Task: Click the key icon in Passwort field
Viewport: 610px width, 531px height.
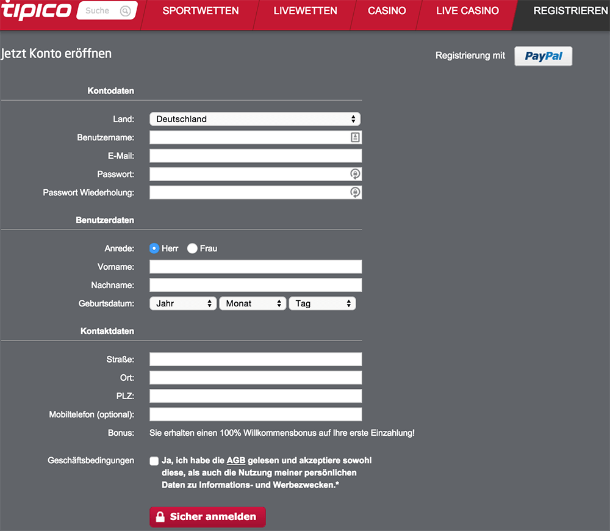Action: pyautogui.click(x=355, y=174)
